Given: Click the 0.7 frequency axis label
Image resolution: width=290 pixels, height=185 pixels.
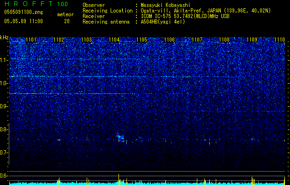Looking at the screenshot, I should click(4, 153).
